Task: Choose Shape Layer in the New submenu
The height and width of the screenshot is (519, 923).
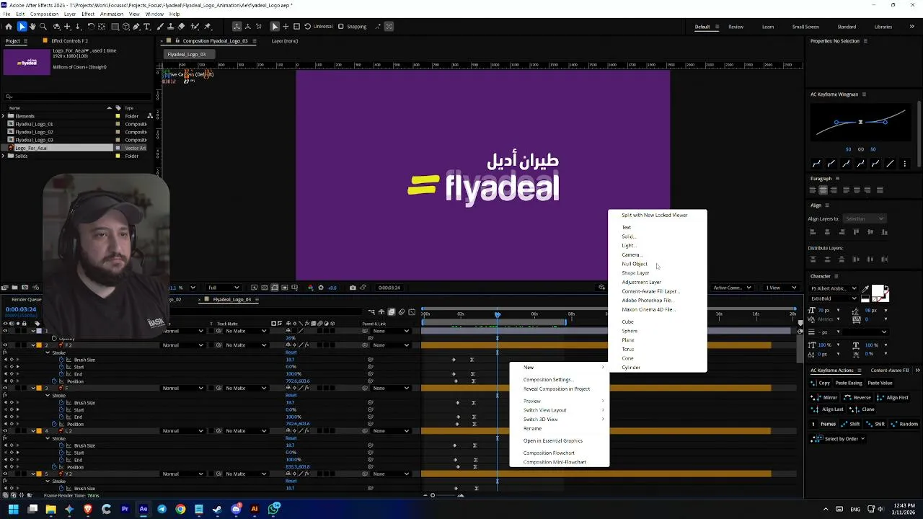Action: coord(635,273)
